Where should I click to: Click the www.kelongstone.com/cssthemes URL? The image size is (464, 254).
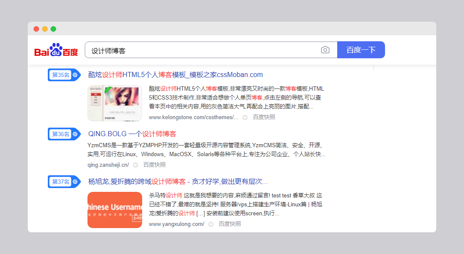tap(193, 117)
